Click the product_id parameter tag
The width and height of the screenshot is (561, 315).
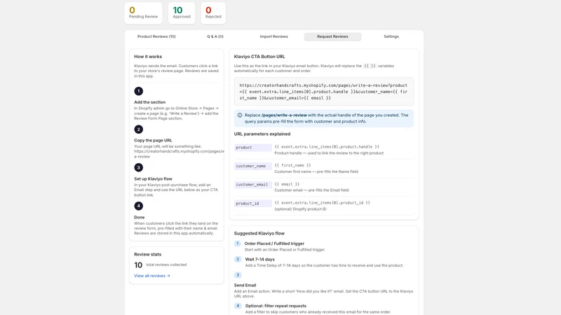[x=253, y=204]
